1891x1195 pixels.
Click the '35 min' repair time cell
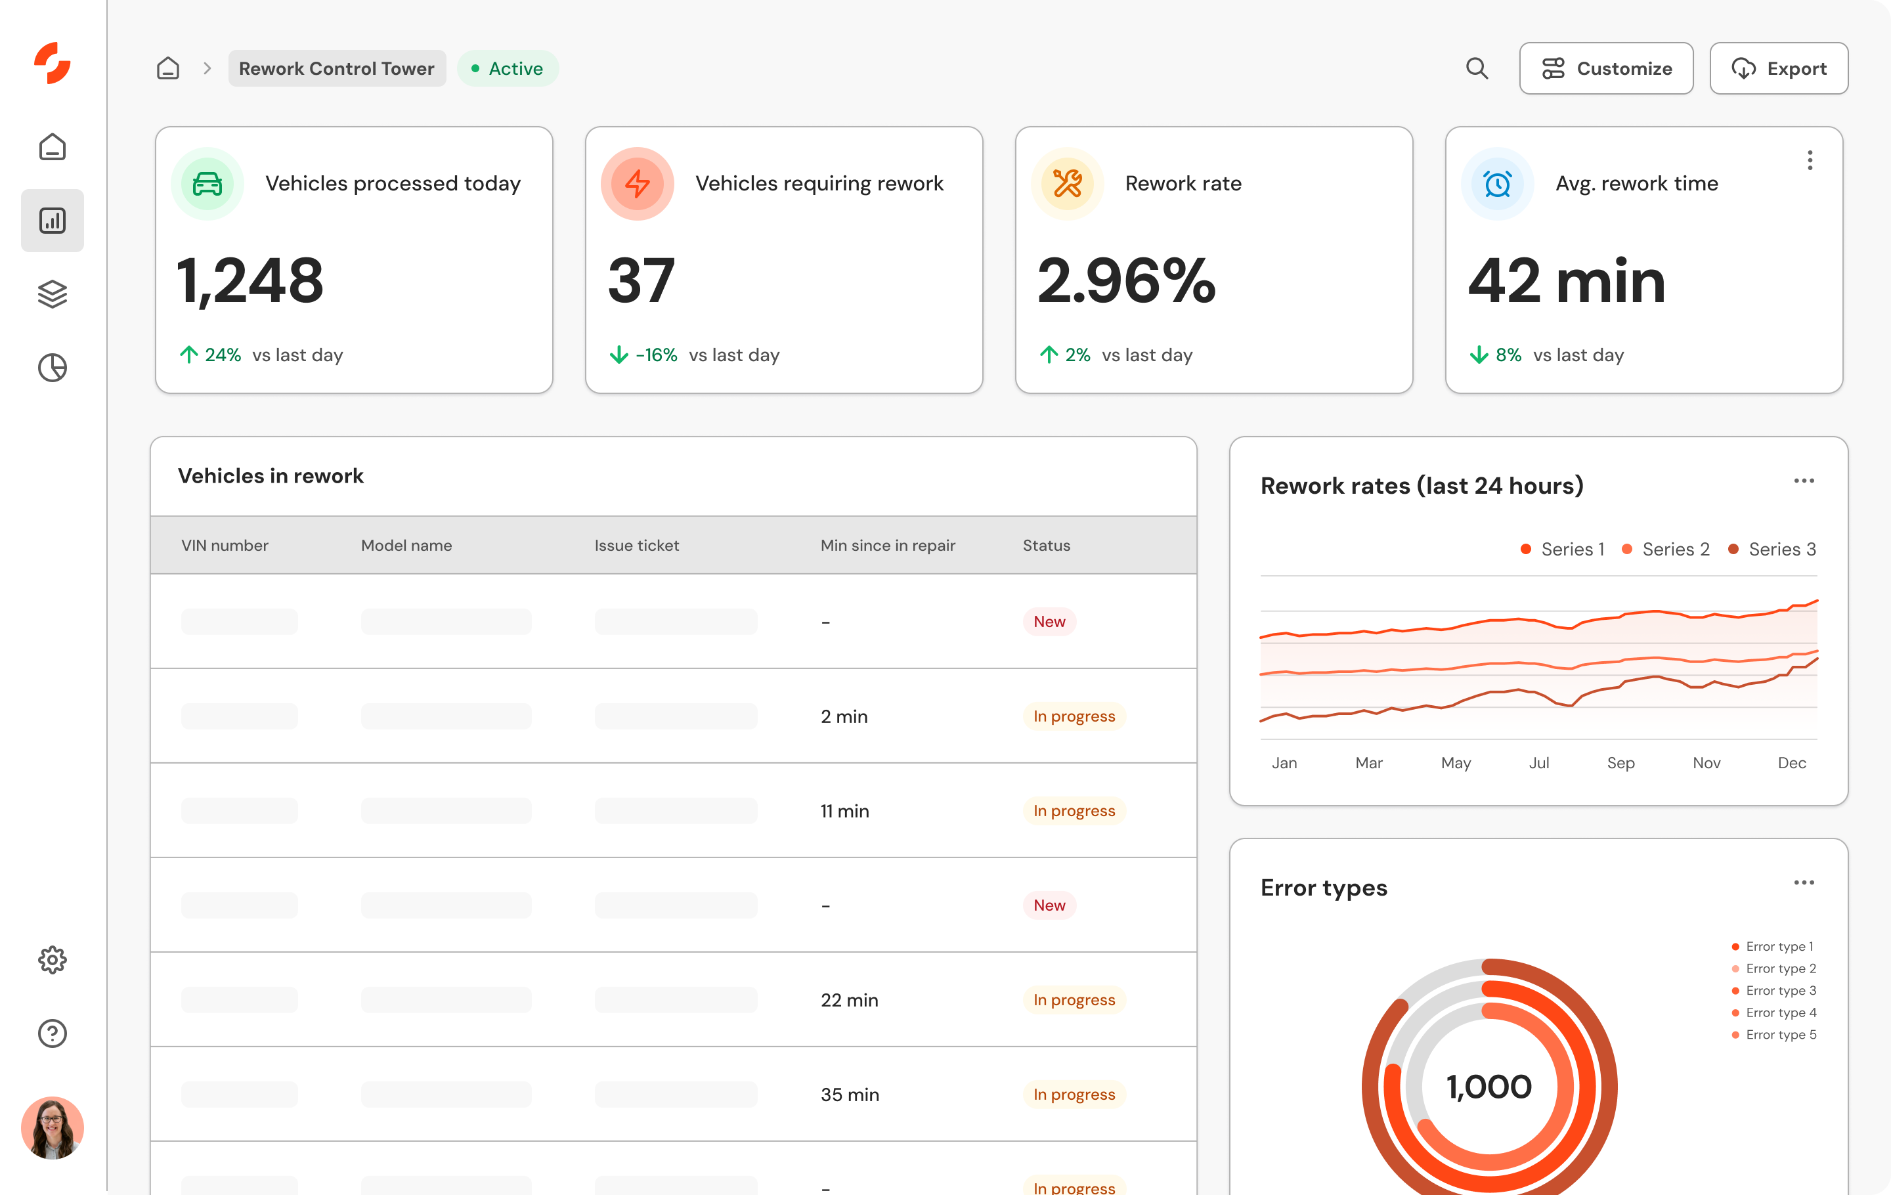tap(850, 1094)
